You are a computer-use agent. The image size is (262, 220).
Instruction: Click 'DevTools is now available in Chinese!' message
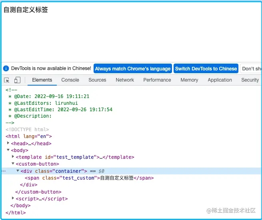tap(51, 68)
